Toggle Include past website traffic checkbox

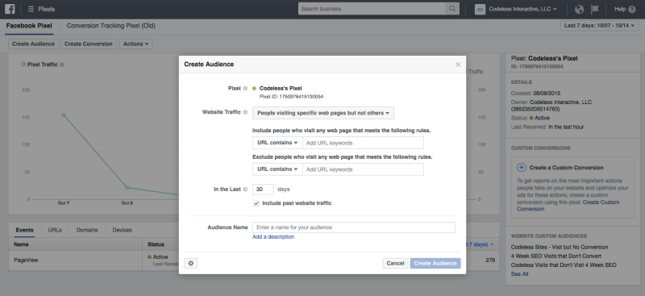tap(256, 203)
